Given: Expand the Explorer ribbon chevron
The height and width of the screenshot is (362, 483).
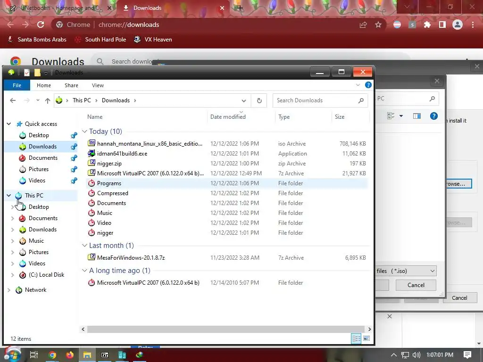Looking at the screenshot, I should pyautogui.click(x=358, y=85).
